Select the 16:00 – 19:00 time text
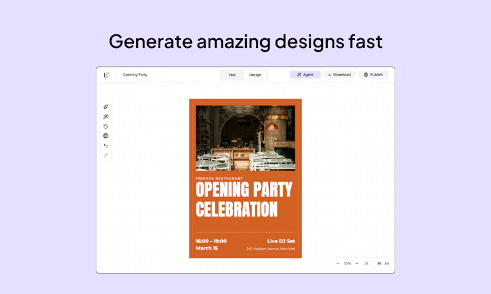Image resolution: width=491 pixels, height=294 pixels. pyautogui.click(x=211, y=241)
